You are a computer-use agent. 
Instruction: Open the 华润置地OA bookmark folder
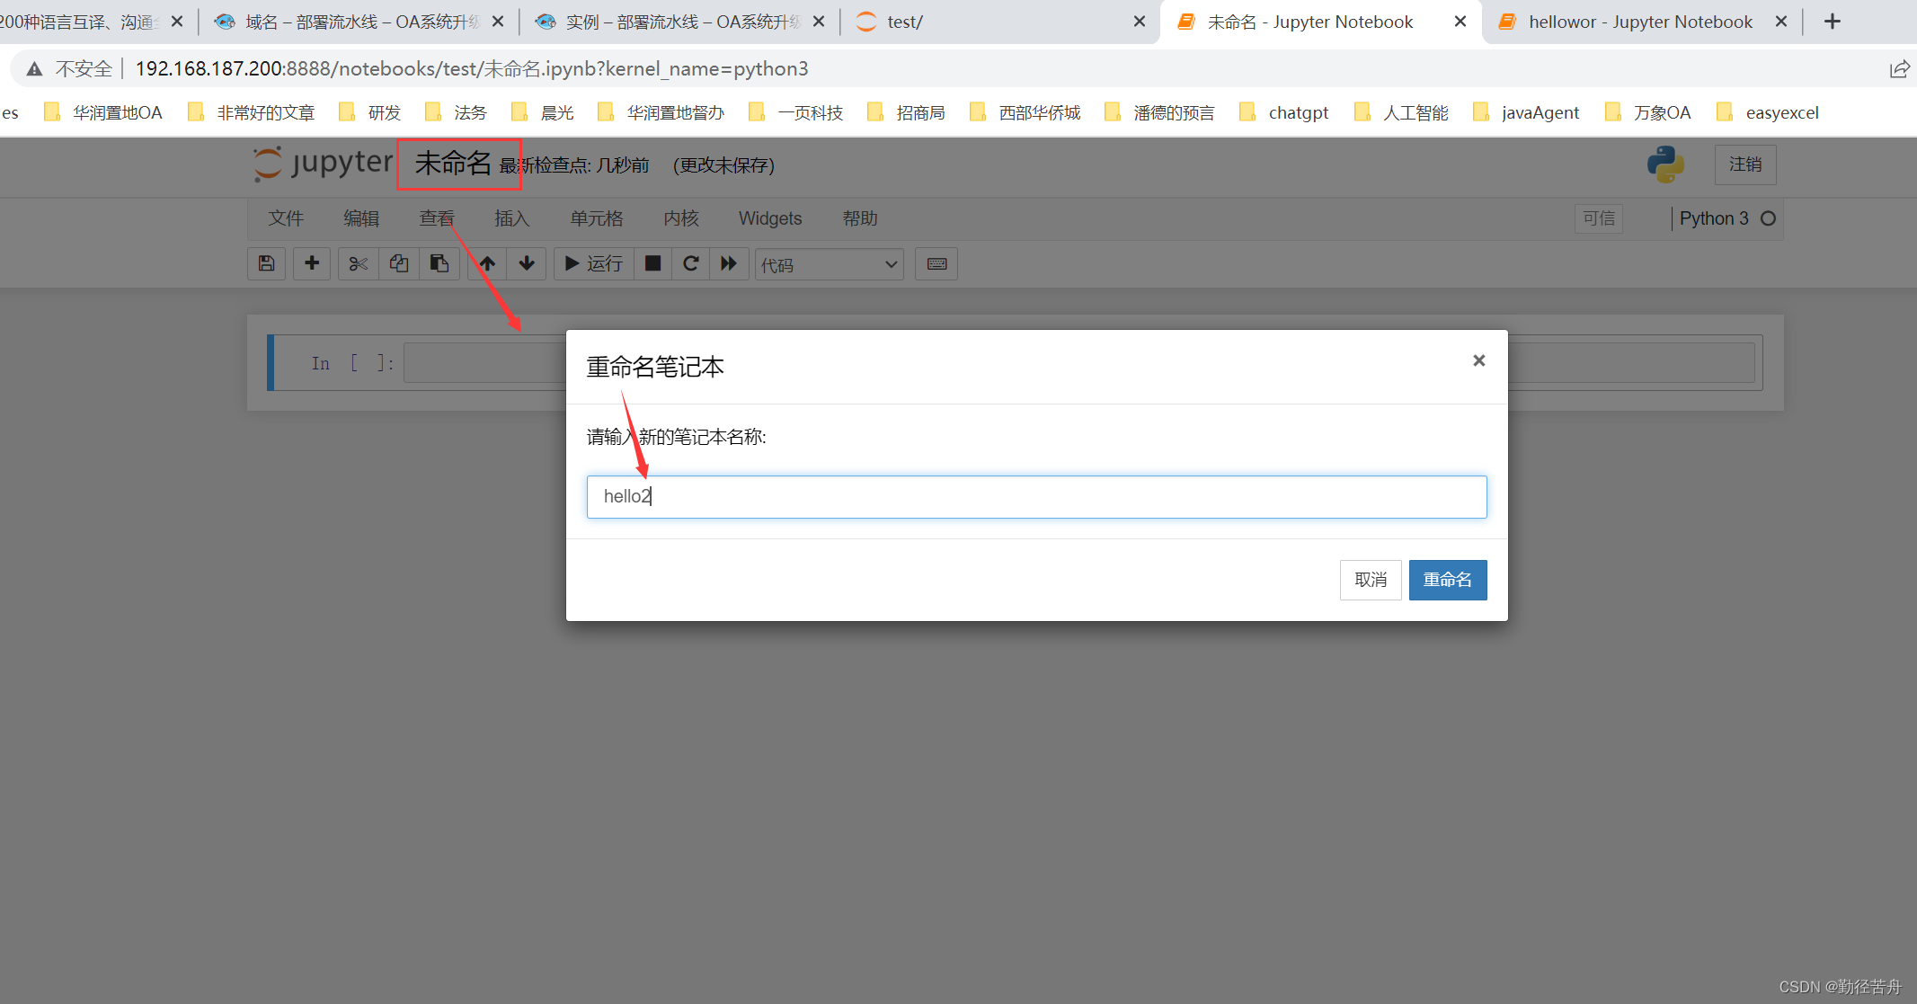click(x=103, y=112)
